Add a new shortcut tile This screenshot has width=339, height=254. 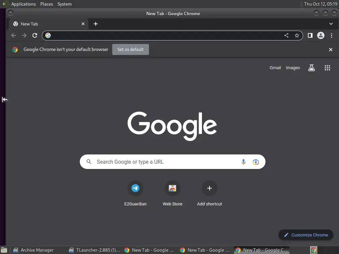pos(210,193)
